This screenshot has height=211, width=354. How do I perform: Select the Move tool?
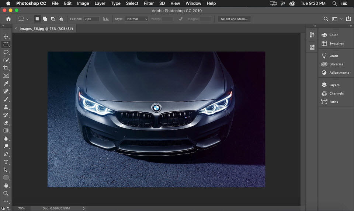6,36
